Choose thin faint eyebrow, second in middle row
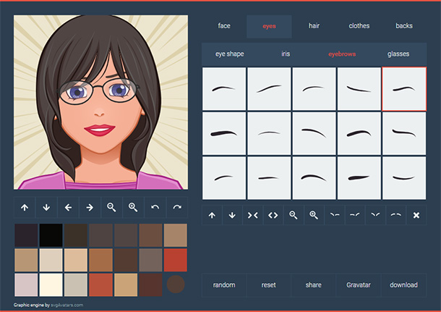Image resolution: width=441 pixels, height=312 pixels. (269, 133)
